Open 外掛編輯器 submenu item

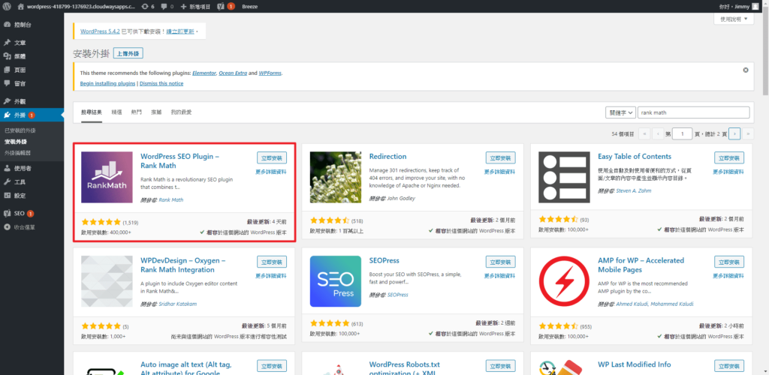click(x=18, y=153)
